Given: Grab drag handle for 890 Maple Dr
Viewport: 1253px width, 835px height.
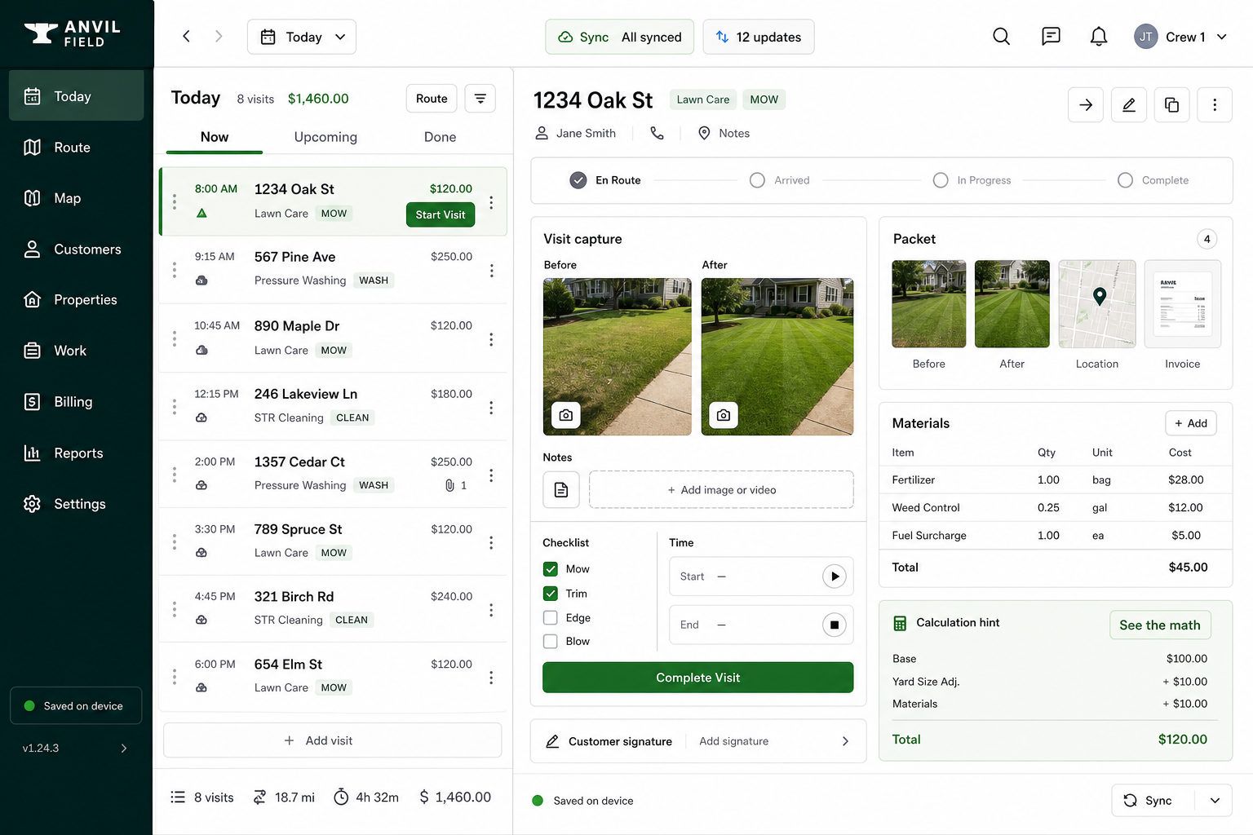Looking at the screenshot, I should [x=175, y=338].
